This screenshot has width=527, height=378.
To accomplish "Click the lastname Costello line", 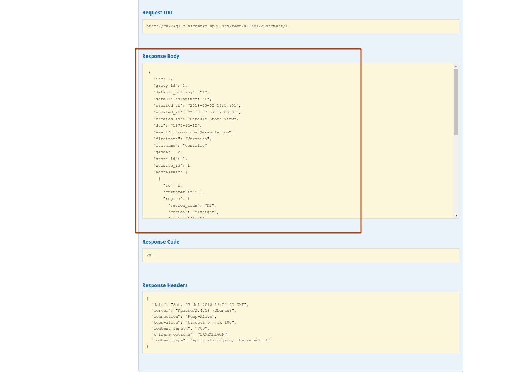I will pos(181,146).
